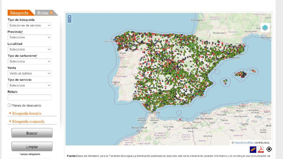Click the campo obligatorio note
The image size is (283, 159).
pos(30,154)
